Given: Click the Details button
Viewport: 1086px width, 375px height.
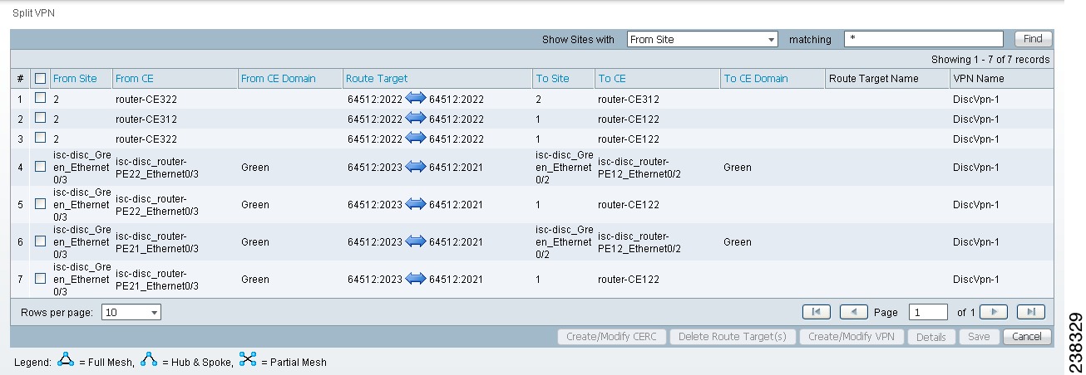Looking at the screenshot, I should click(x=931, y=337).
